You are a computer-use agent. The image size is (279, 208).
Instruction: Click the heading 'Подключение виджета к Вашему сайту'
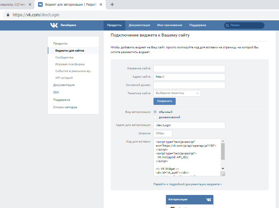point(150,35)
